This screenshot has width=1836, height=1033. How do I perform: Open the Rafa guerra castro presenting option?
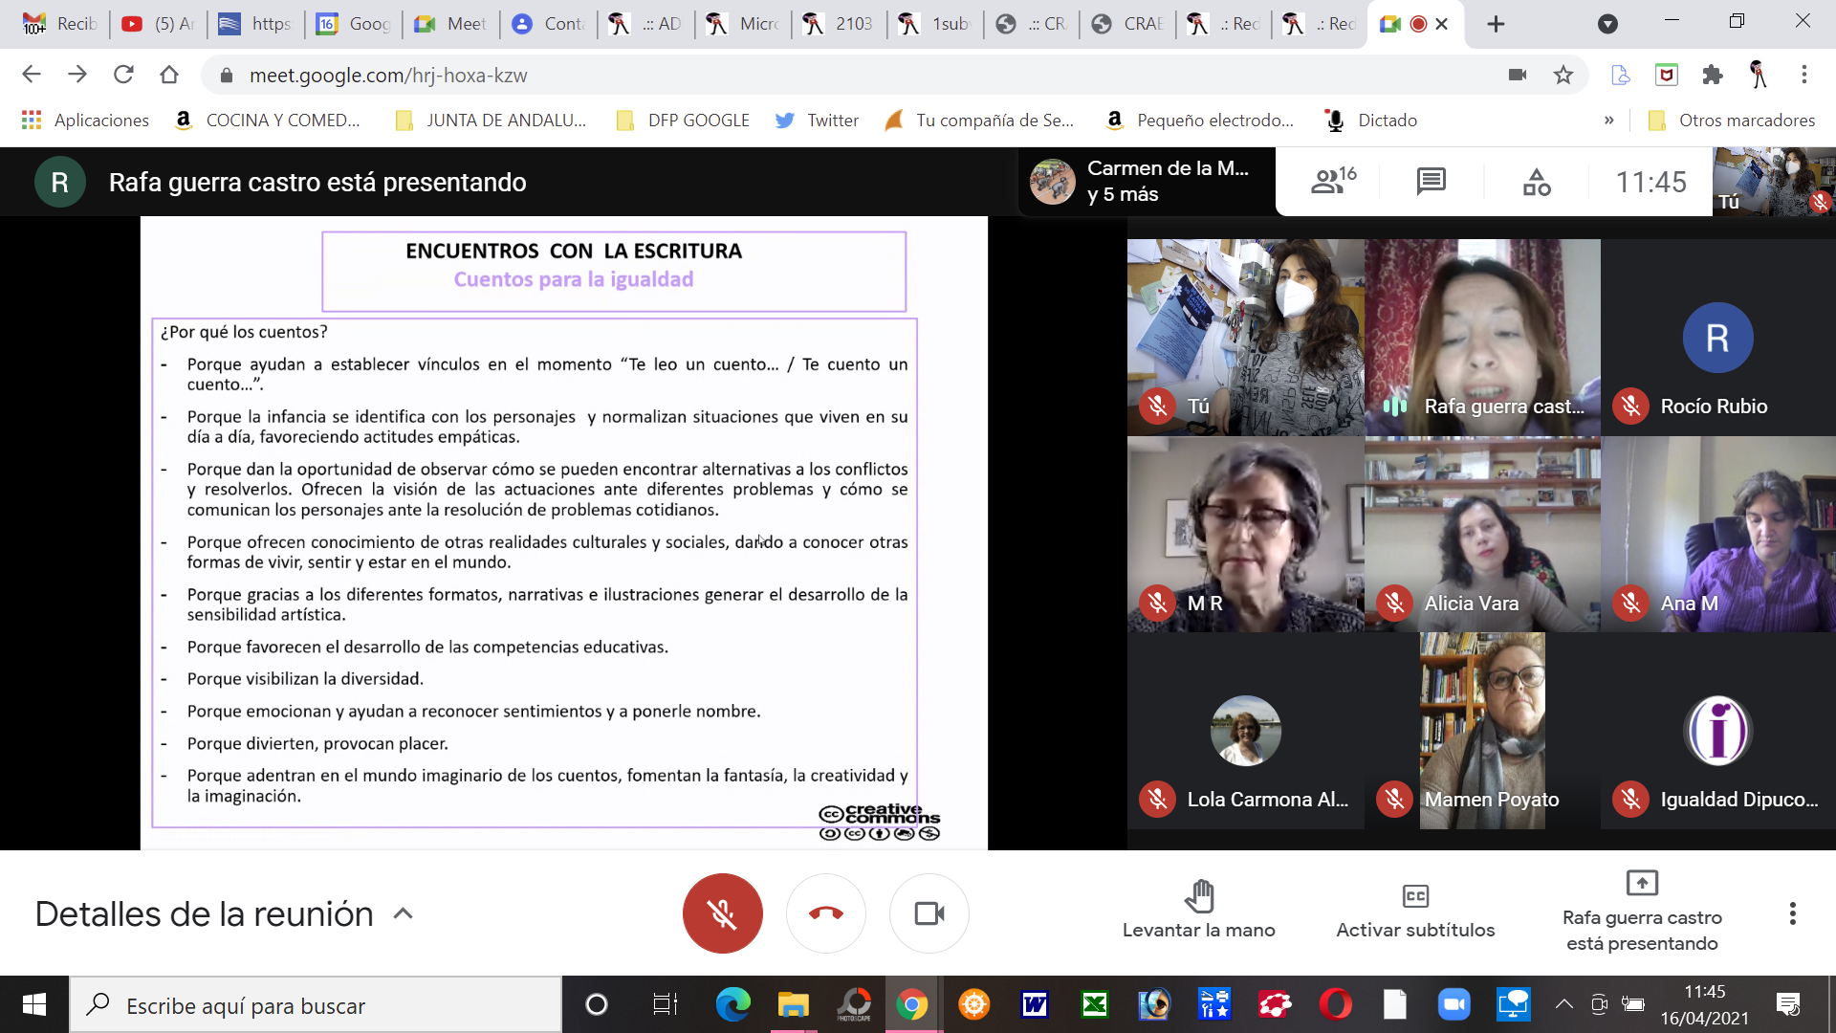[1642, 912]
